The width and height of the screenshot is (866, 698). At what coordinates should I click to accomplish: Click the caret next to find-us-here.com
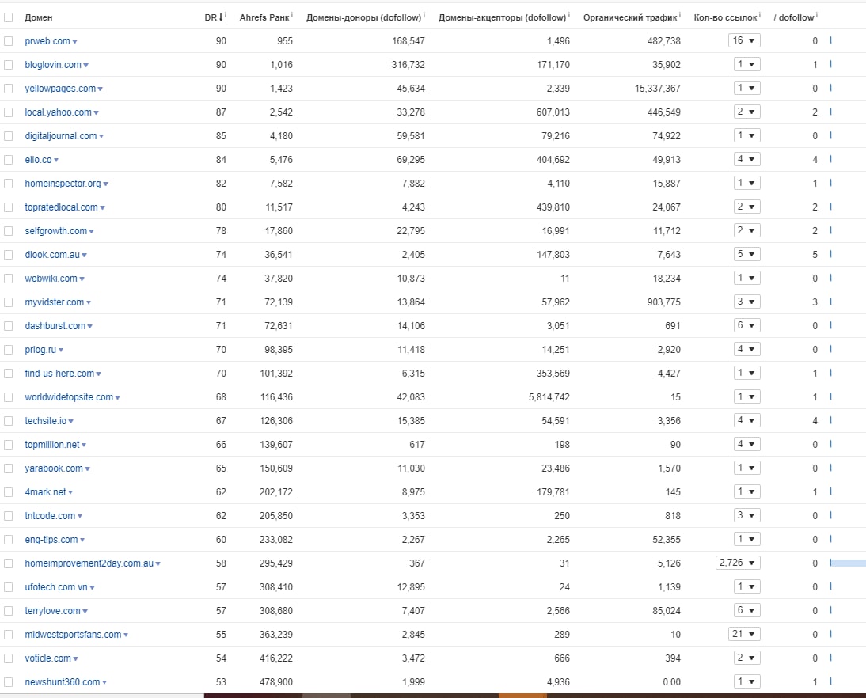click(98, 374)
